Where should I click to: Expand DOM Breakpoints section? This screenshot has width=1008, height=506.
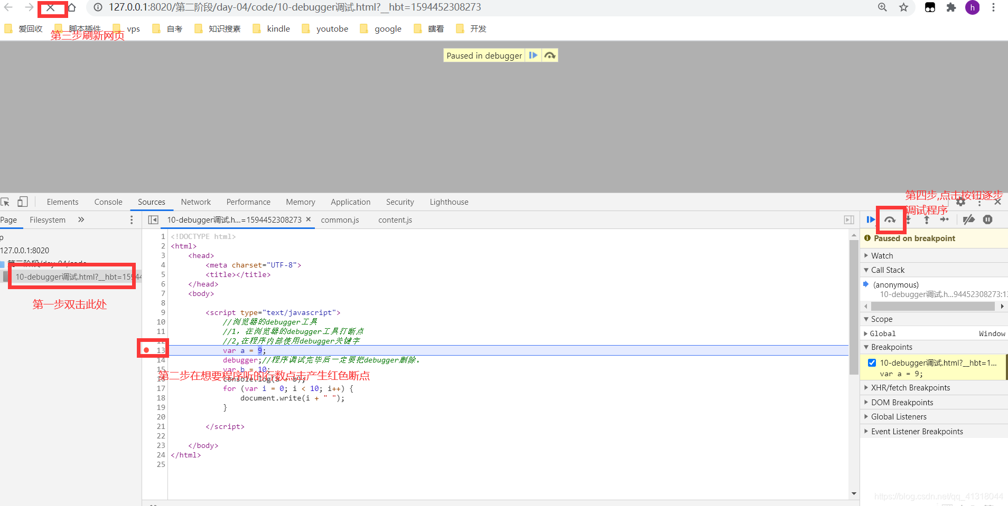tap(934, 402)
